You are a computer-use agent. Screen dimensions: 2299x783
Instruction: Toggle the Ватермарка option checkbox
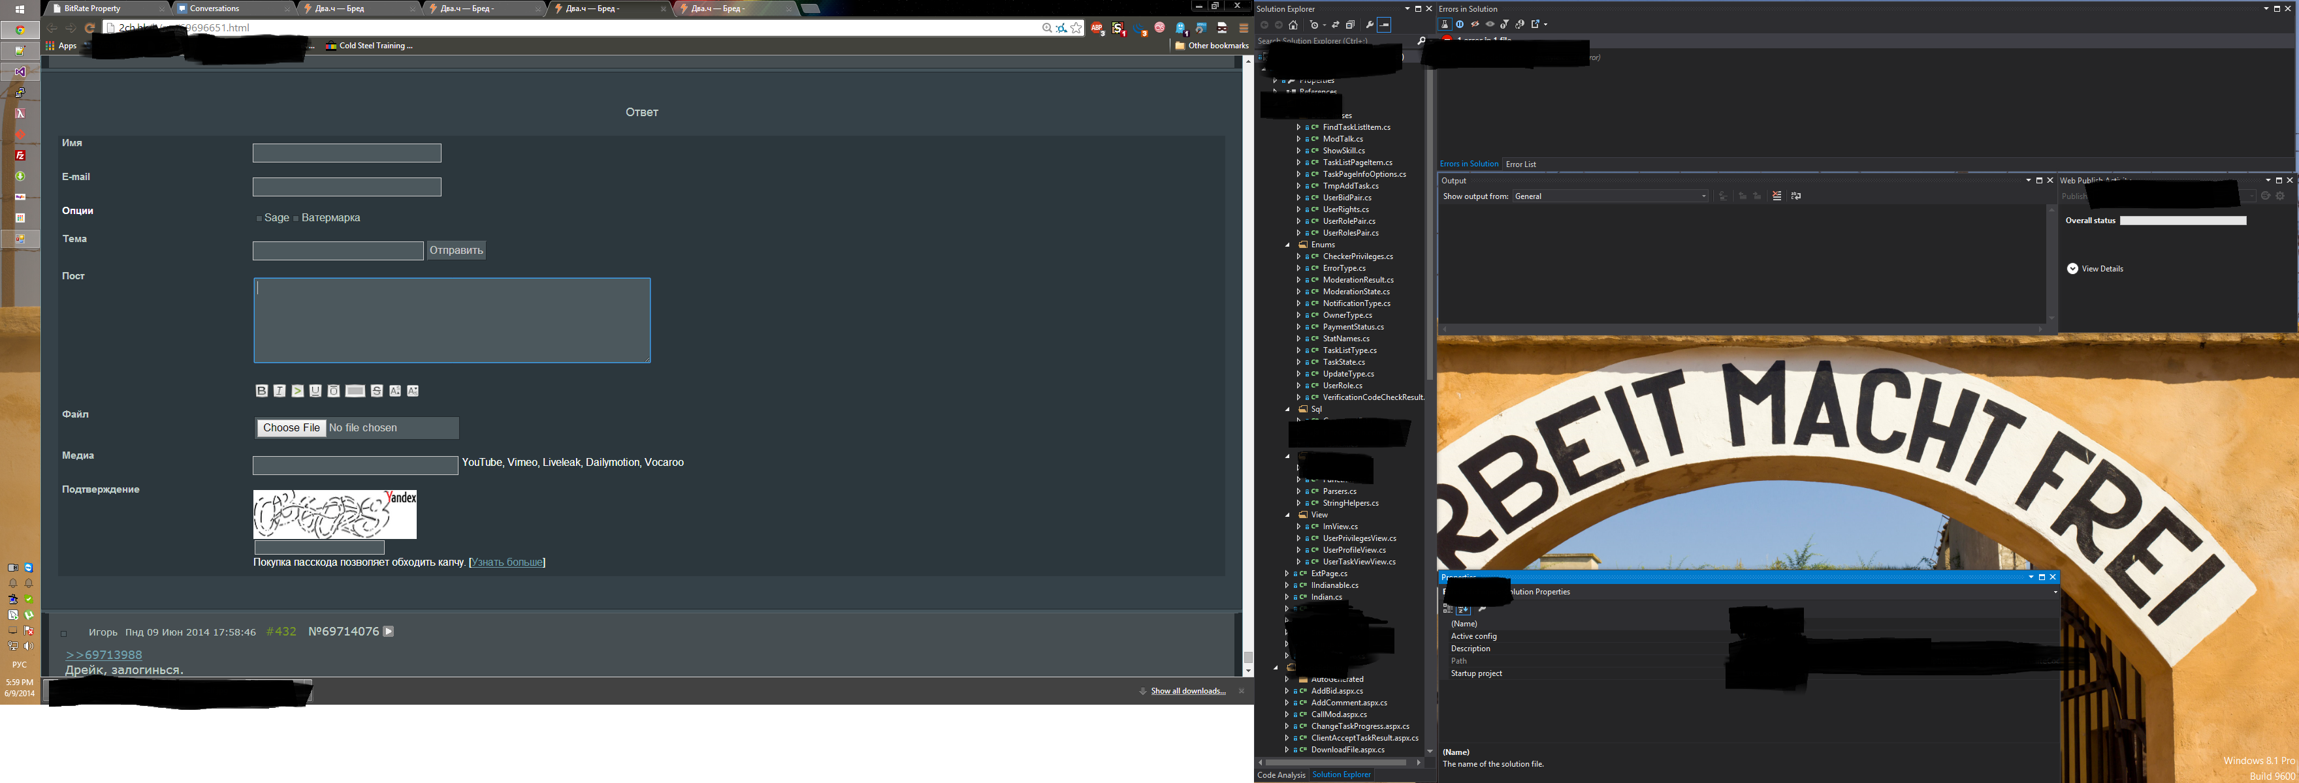[297, 219]
